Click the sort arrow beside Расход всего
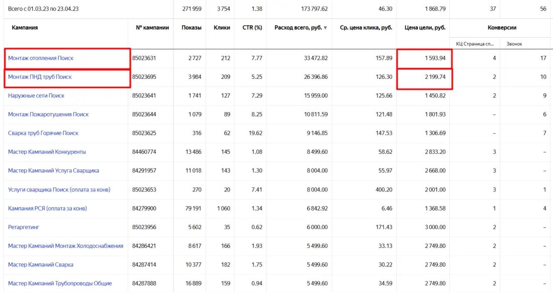This screenshot has height=293, width=553. tap(325, 28)
